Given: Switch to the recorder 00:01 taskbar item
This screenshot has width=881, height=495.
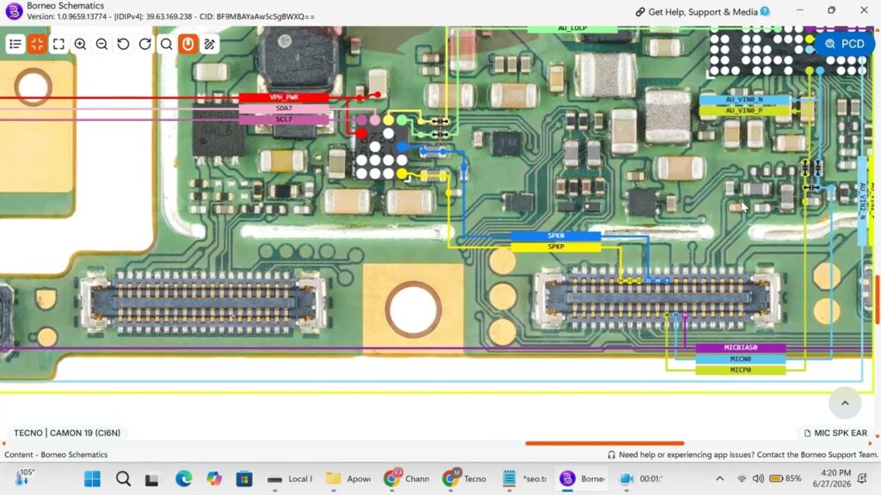Looking at the screenshot, I should point(640,479).
